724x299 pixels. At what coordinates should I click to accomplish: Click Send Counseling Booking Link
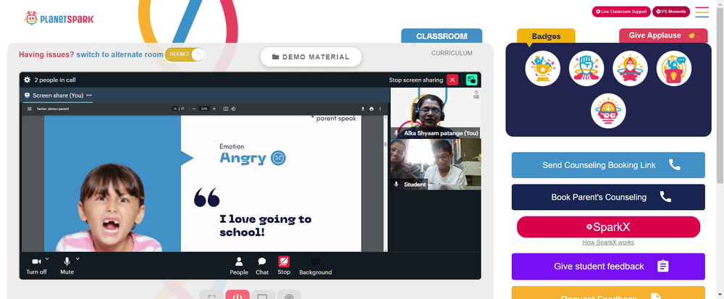[608, 165]
